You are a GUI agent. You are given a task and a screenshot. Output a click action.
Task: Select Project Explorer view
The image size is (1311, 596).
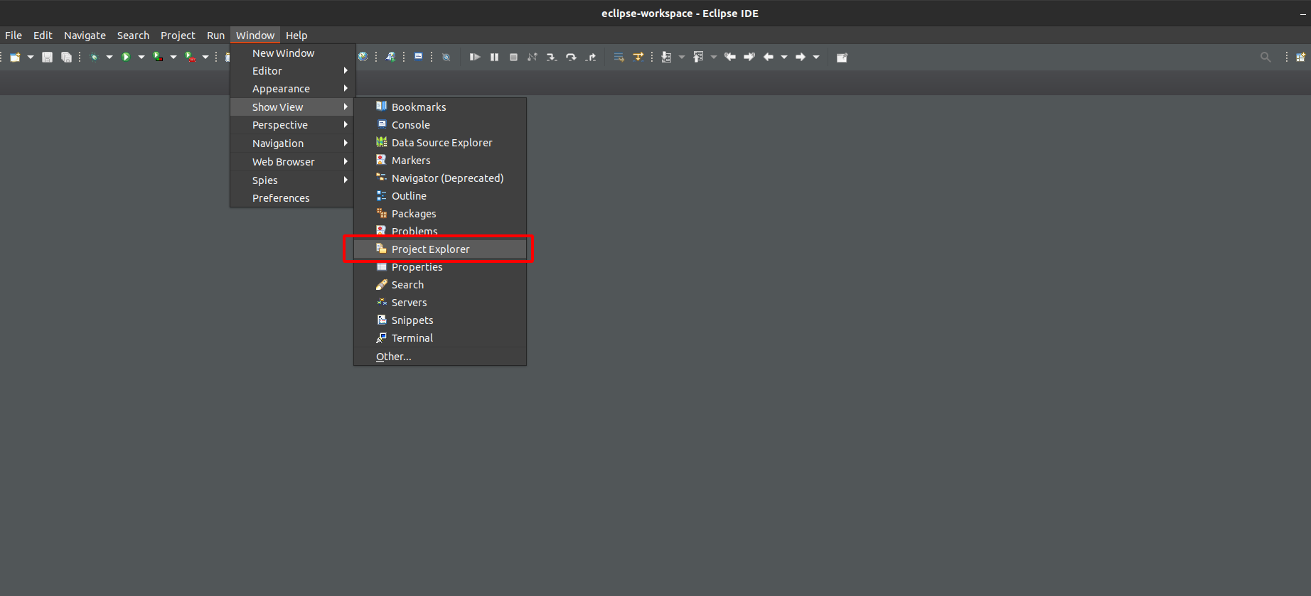pyautogui.click(x=440, y=249)
